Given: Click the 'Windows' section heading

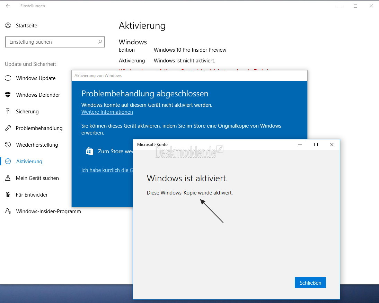Looking at the screenshot, I should point(133,42).
